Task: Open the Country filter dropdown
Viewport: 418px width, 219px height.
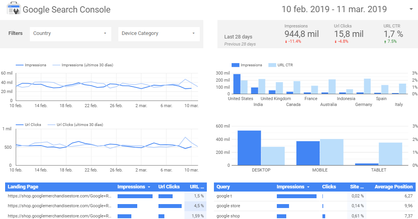Action: pos(70,33)
